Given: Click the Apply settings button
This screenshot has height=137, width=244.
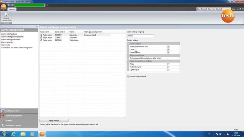Looking at the screenshot, I should [54, 121].
